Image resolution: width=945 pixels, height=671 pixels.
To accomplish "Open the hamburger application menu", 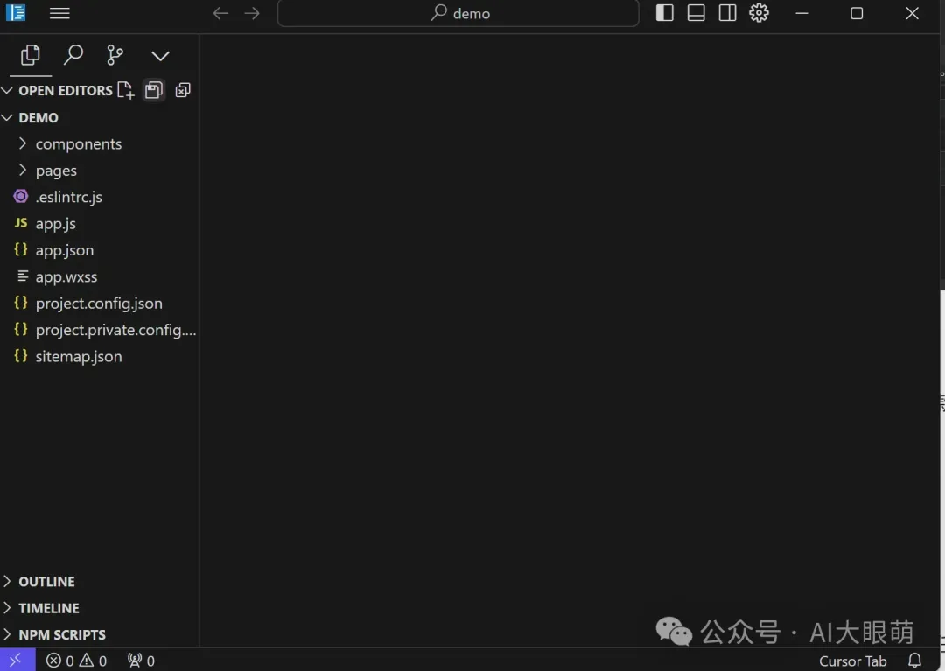I will tap(59, 13).
